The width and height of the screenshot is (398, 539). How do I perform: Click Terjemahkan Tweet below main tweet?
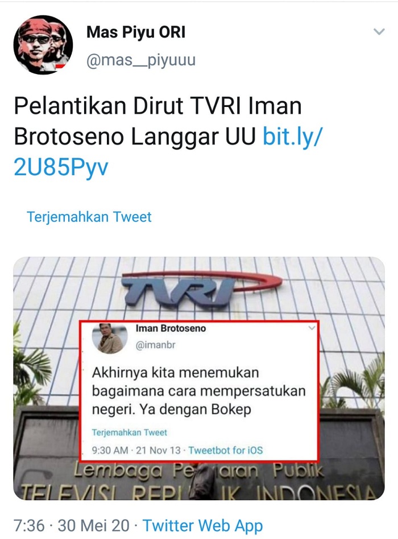[89, 217]
